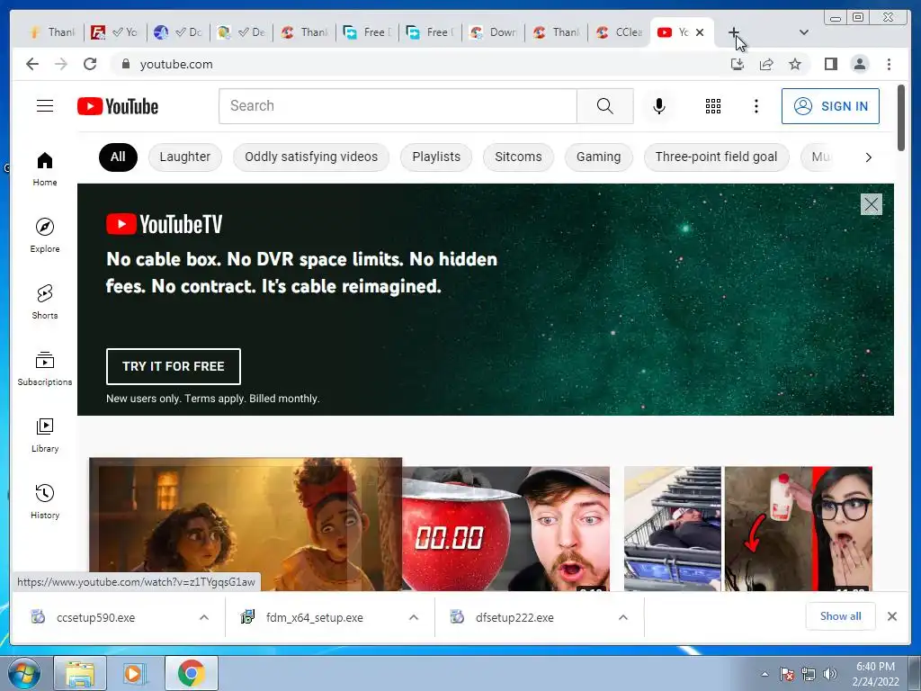This screenshot has height=691, width=921.
Task: Open the YouTube hamburger guide menu
Action: pos(45,106)
